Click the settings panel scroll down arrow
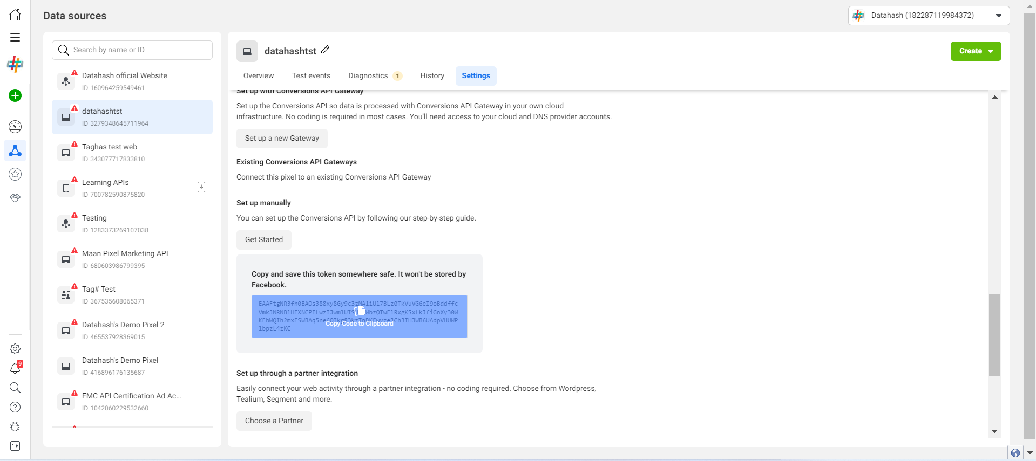Image resolution: width=1036 pixels, height=461 pixels. pyautogui.click(x=994, y=431)
